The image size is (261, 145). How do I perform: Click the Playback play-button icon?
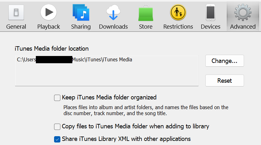pos(48,13)
